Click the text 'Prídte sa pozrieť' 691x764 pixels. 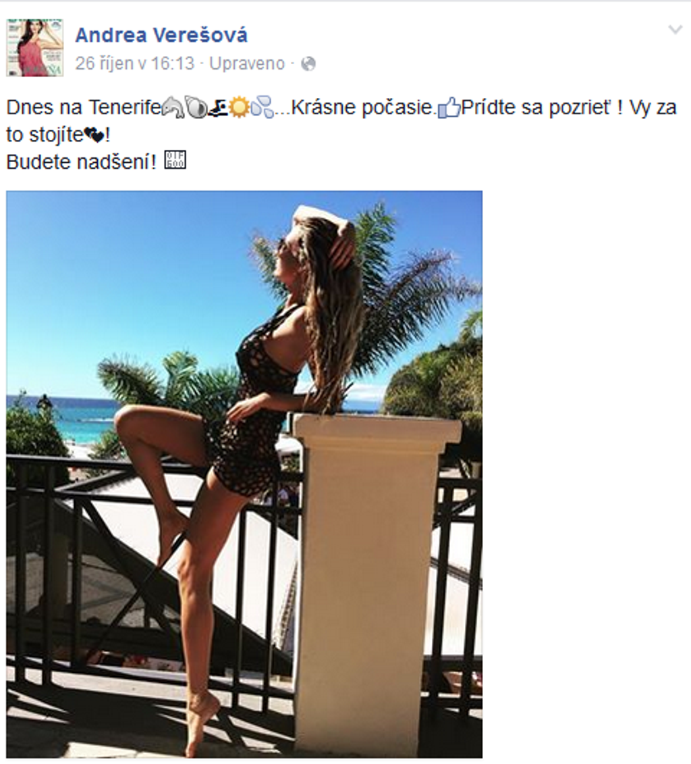pyautogui.click(x=535, y=107)
